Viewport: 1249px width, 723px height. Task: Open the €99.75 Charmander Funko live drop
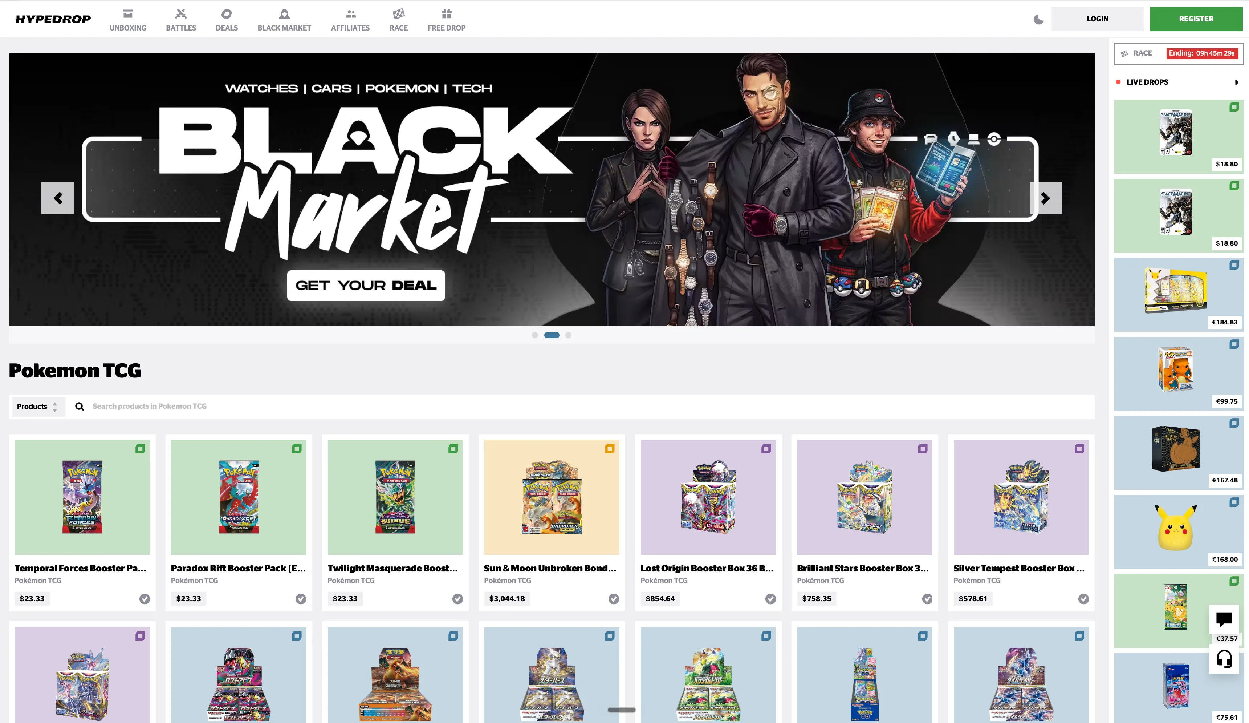[1178, 373]
